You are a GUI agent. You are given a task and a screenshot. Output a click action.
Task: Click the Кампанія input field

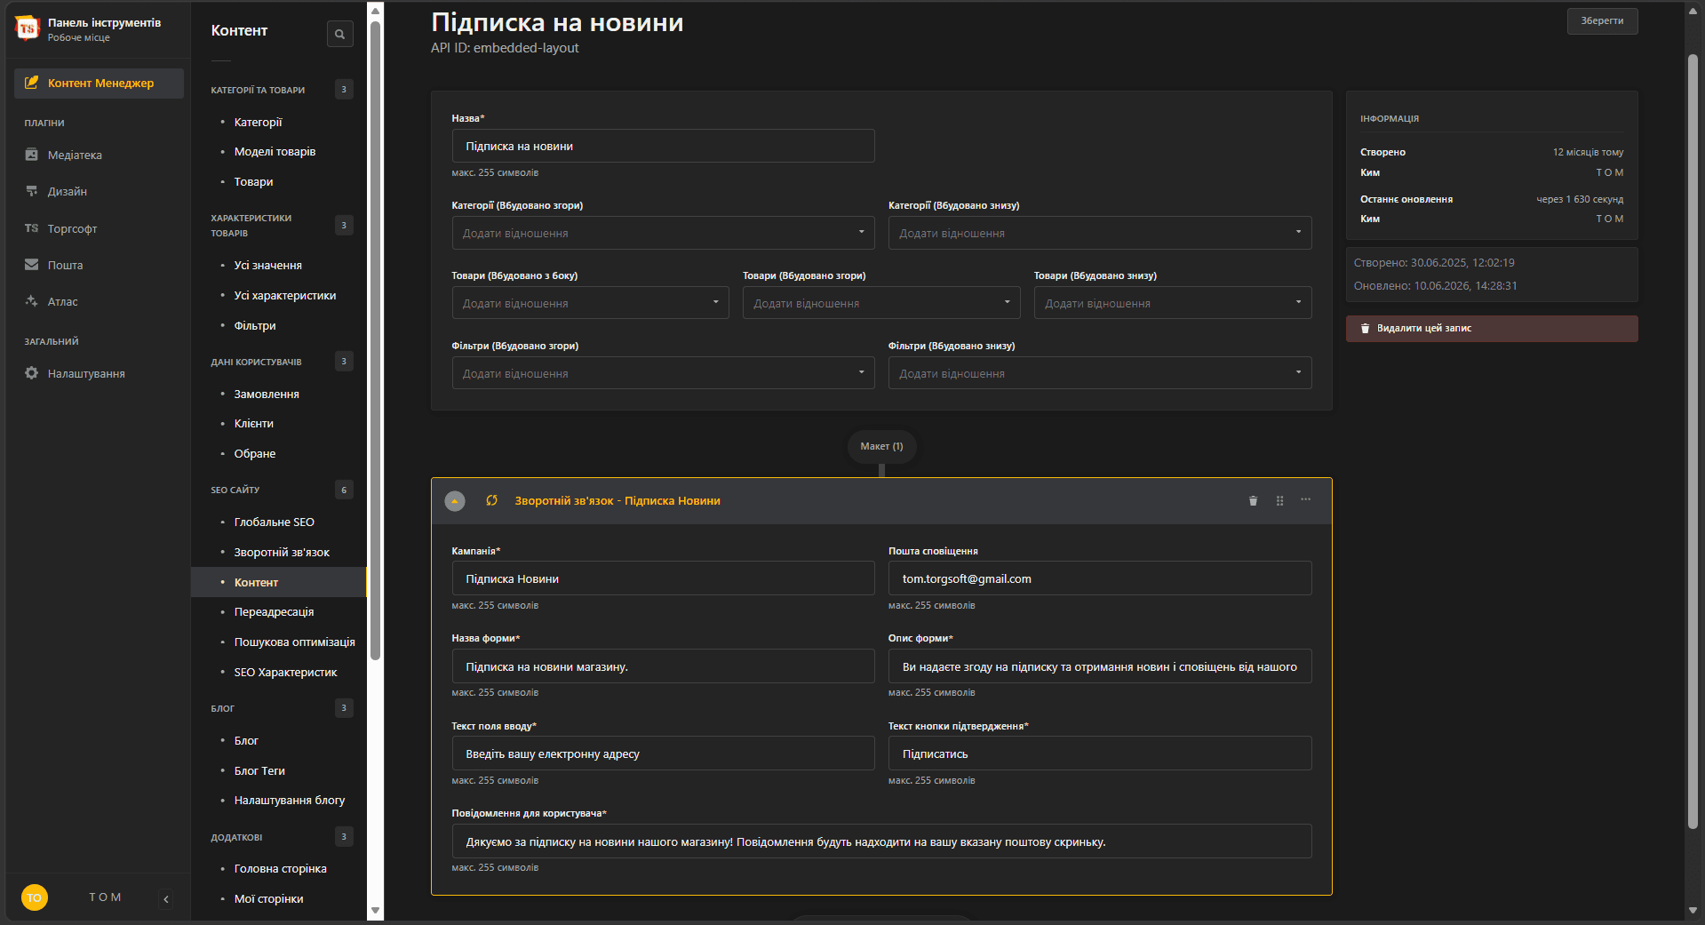tap(663, 578)
